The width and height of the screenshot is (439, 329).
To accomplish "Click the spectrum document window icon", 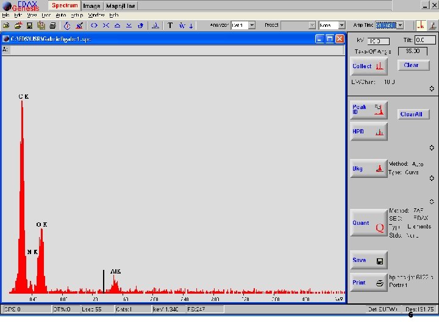I will coord(6,39).
